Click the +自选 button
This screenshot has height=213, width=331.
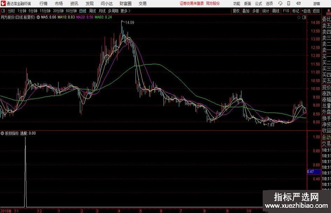(x=306, y=11)
